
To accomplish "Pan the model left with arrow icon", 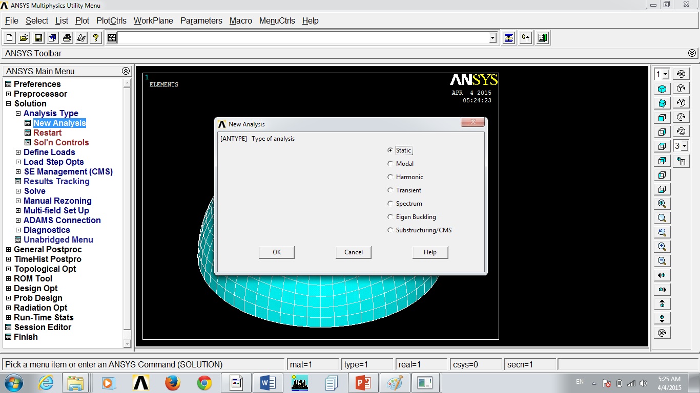I will click(662, 275).
